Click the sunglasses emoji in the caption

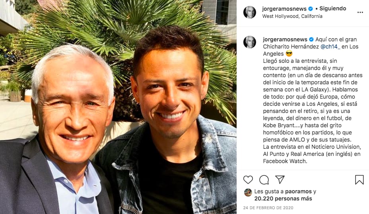click(289, 54)
